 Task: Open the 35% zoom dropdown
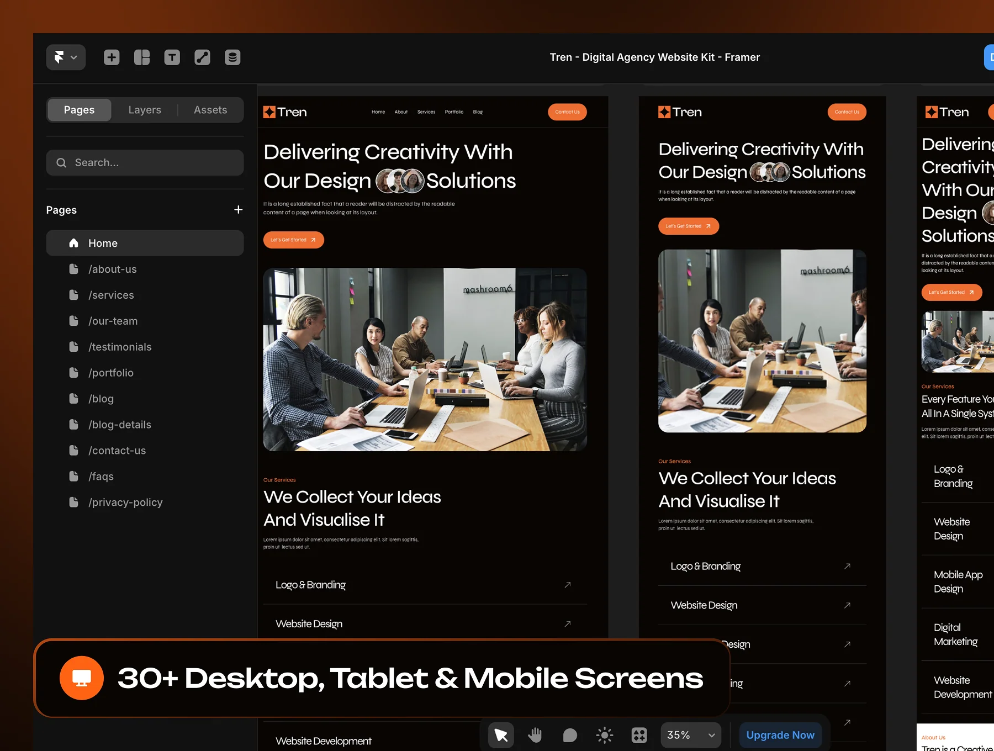[x=691, y=735]
